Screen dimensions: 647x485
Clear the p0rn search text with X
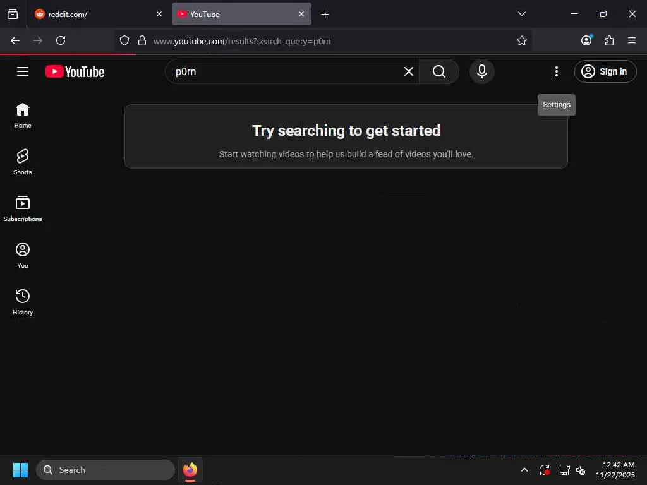[409, 71]
